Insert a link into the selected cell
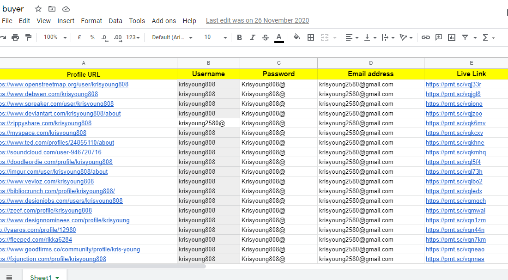 [425, 37]
